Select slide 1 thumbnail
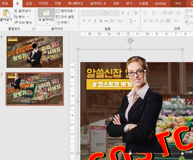The image size is (193, 160). click(x=35, y=52)
